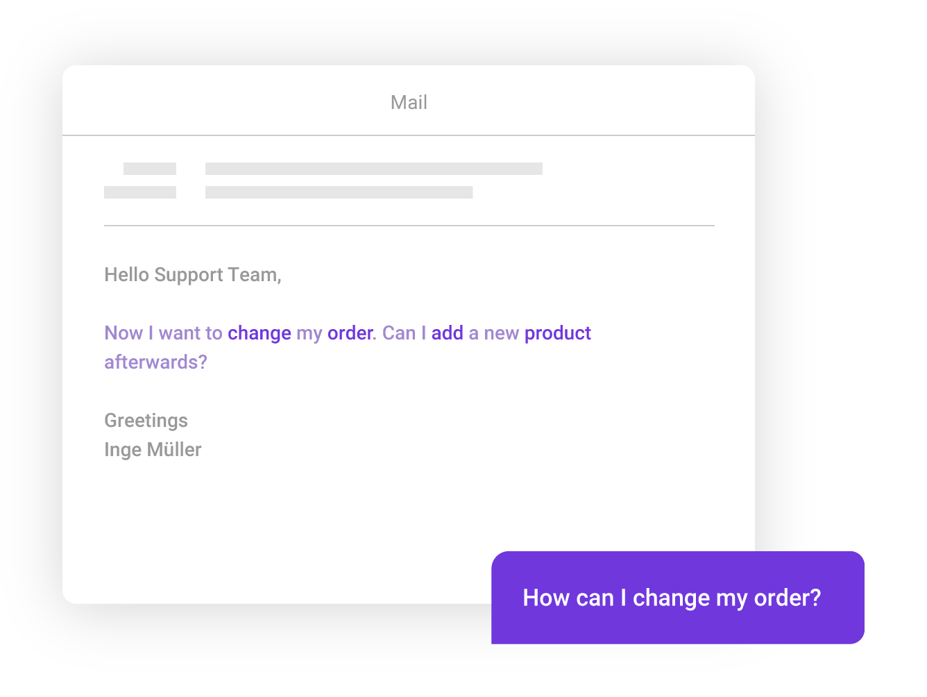Select the 'Hello Support Team,' greeting line
This screenshot has width=927, height=697.
(x=193, y=275)
